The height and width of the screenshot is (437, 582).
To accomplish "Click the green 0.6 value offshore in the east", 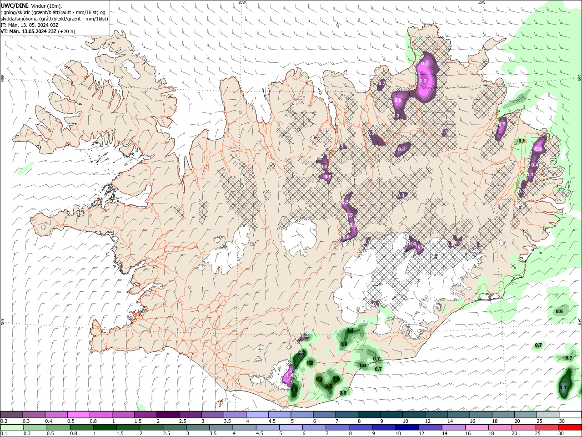I will pyautogui.click(x=559, y=311).
